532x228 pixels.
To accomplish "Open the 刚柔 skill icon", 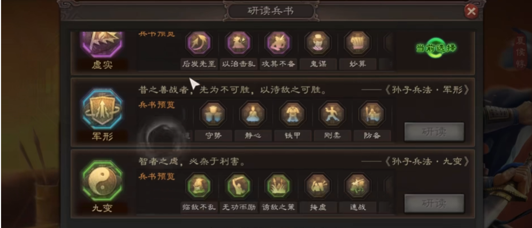I will click(332, 115).
